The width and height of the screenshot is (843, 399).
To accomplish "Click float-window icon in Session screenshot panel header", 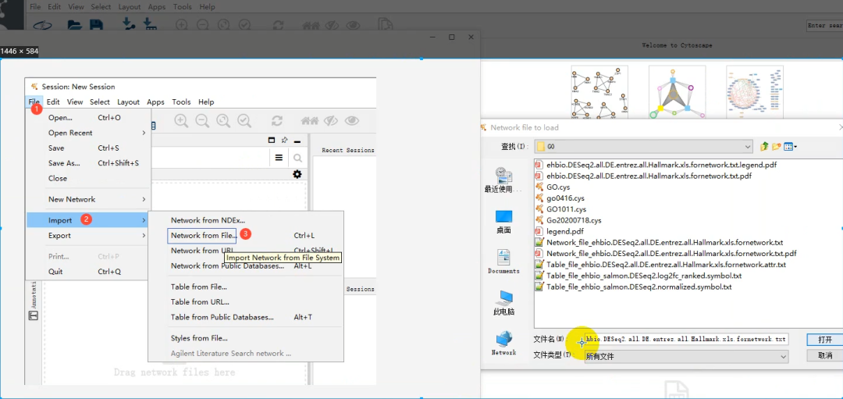I will [x=272, y=141].
